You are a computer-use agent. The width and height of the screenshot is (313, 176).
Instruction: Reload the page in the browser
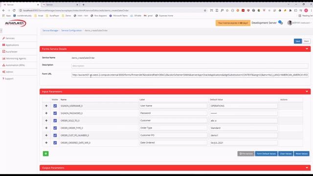point(14,10)
